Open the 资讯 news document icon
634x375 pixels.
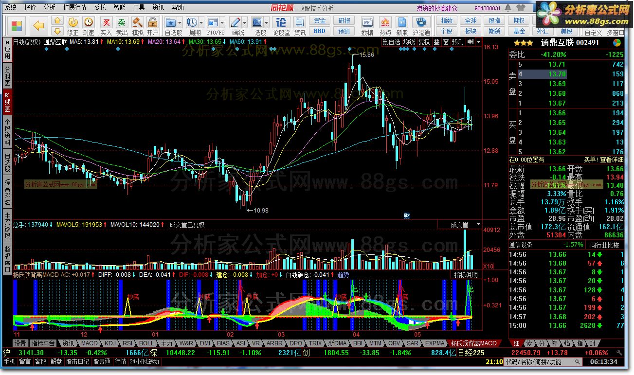pos(300,22)
